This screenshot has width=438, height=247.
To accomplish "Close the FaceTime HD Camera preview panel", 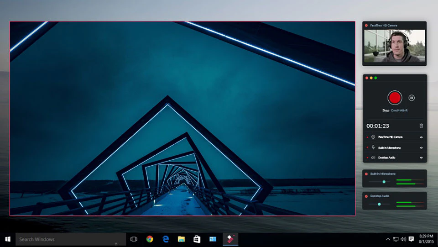I will [x=366, y=26].
